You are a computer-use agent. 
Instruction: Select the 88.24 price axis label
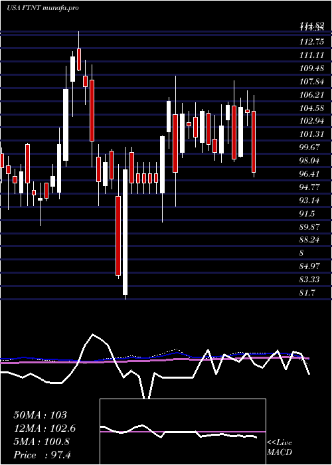click(310, 240)
